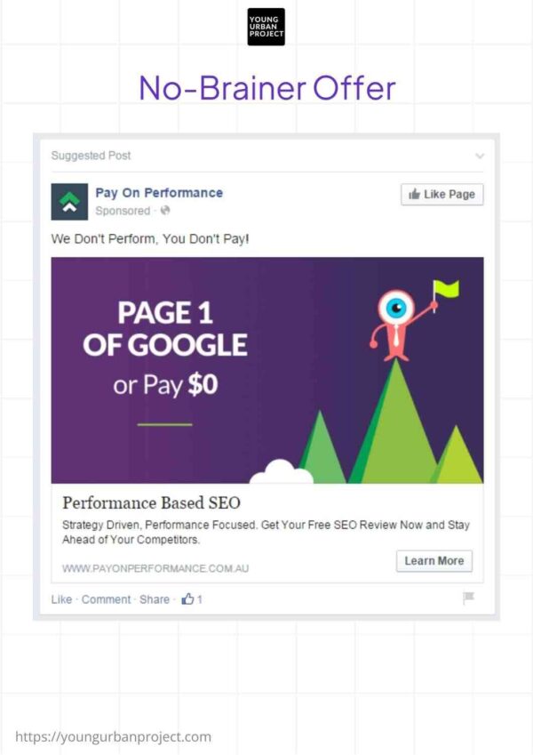Click the thumbs-up icon inside the Like Page button

click(413, 194)
